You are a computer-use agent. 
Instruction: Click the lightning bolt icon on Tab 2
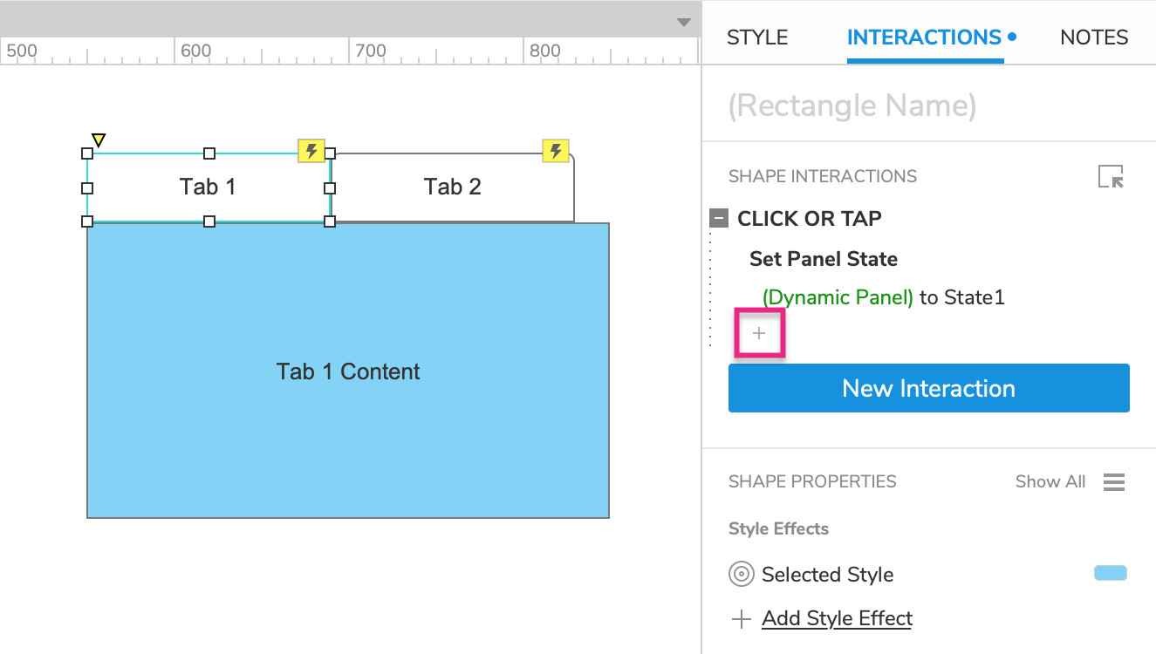click(556, 151)
